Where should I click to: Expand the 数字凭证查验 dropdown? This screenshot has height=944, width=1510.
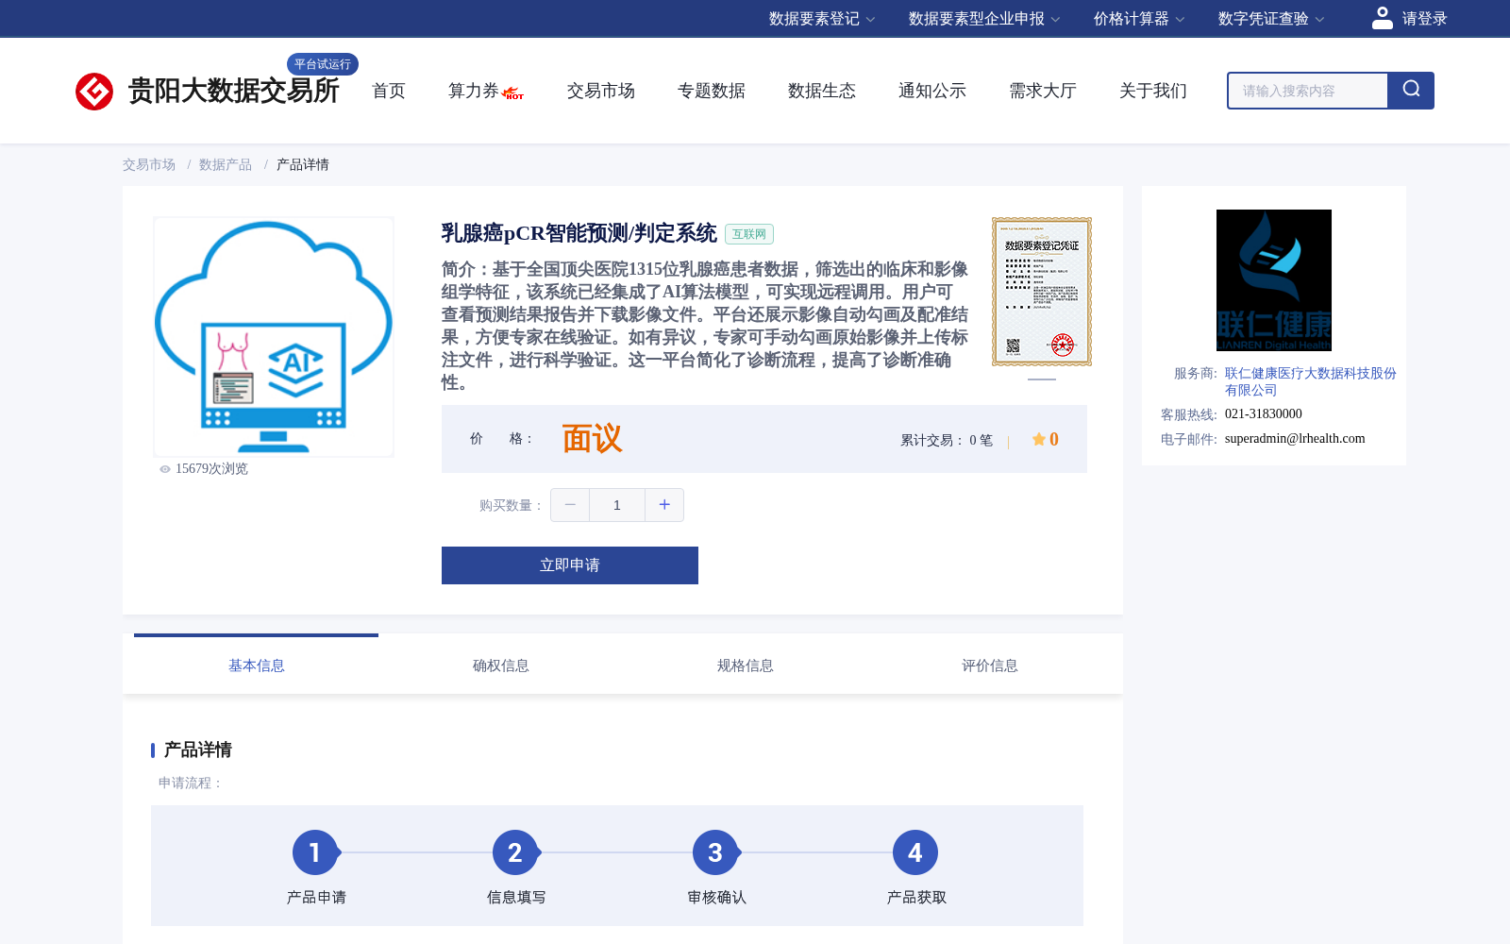1271,19
